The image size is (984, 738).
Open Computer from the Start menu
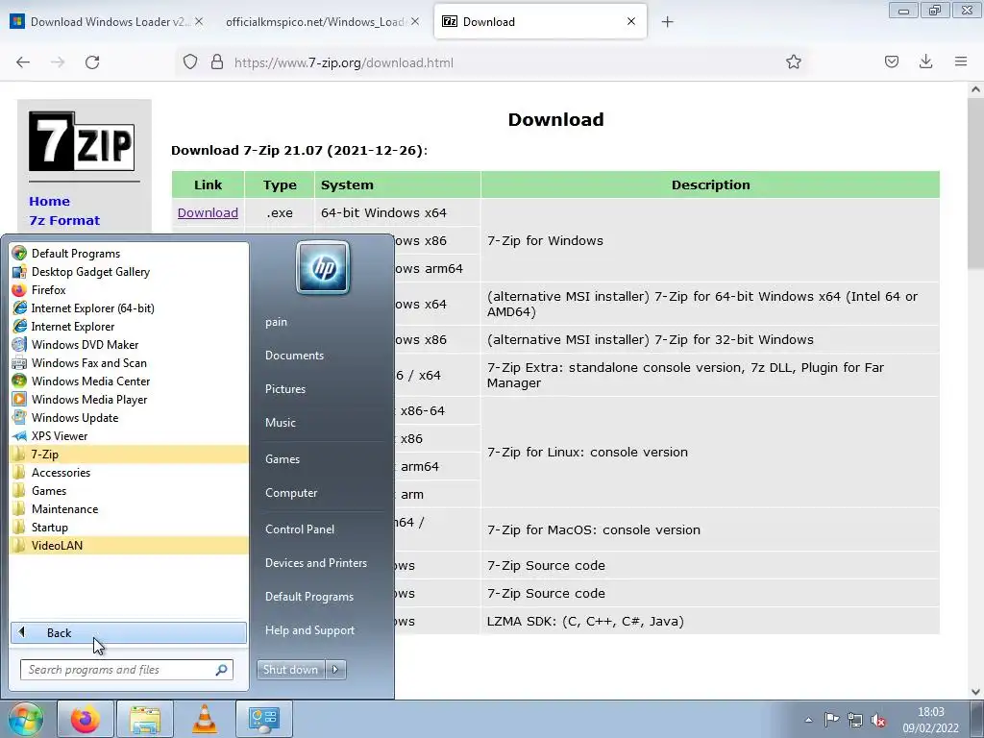(291, 493)
